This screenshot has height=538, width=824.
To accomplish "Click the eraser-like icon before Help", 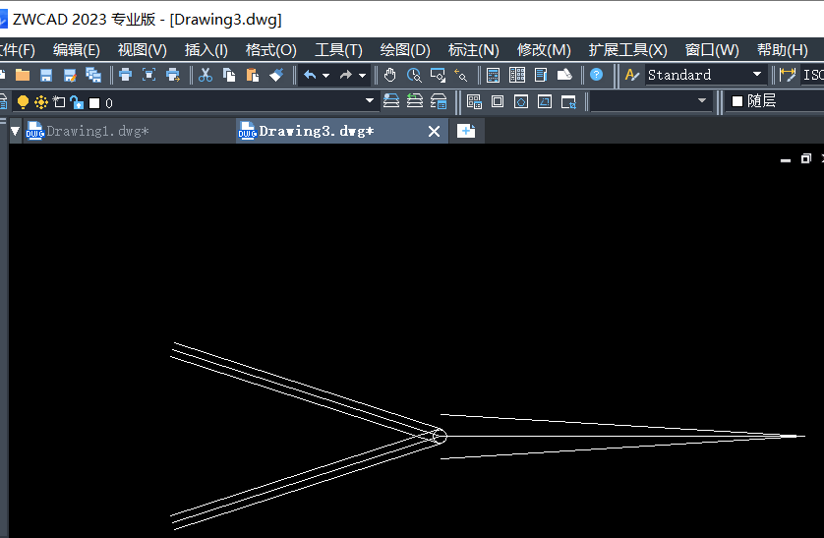I will pyautogui.click(x=564, y=75).
